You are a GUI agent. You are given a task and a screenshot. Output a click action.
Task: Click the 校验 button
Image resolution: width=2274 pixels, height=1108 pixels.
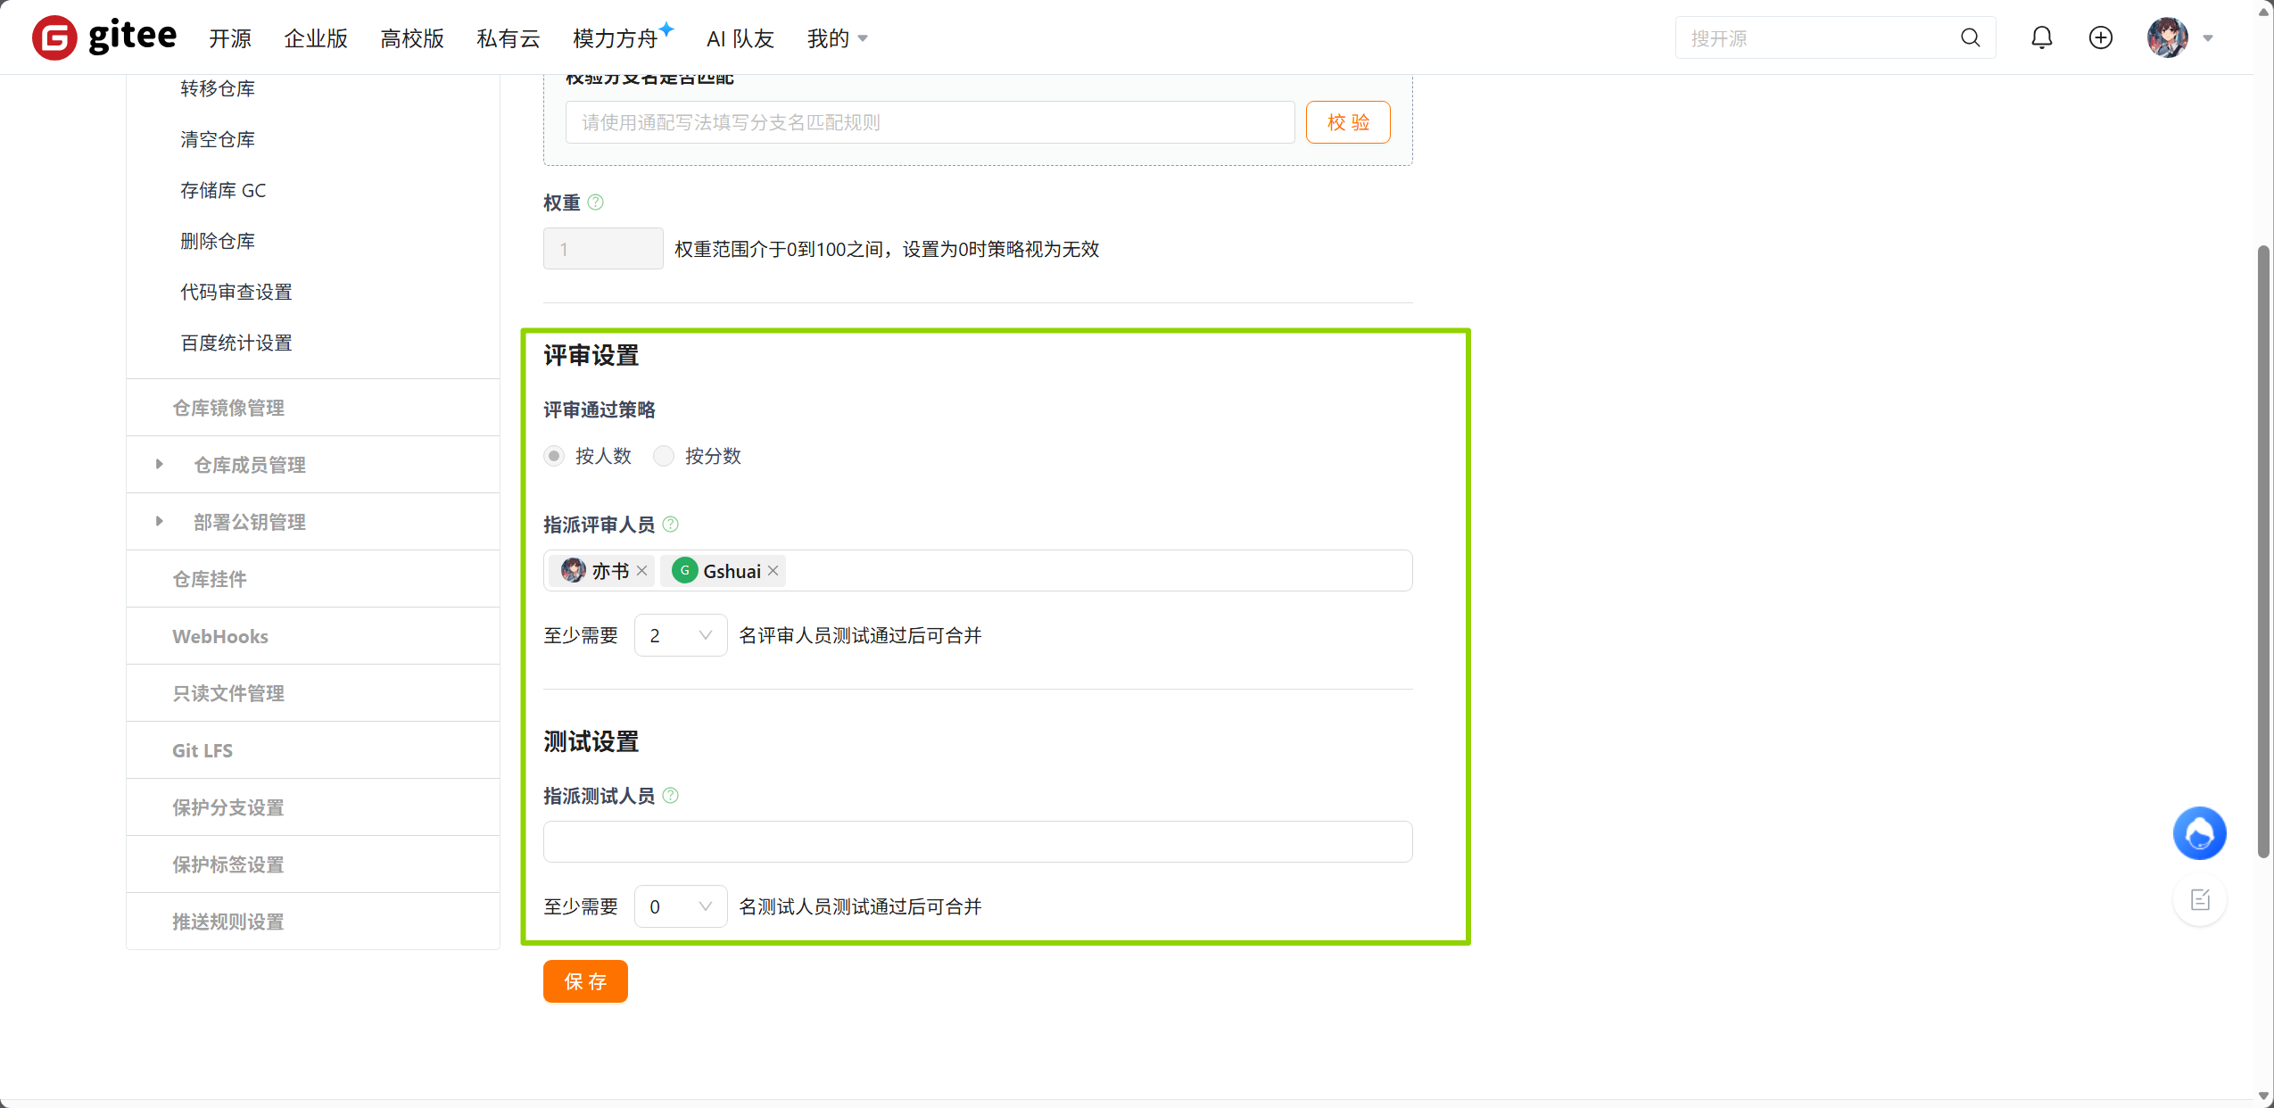click(1347, 122)
